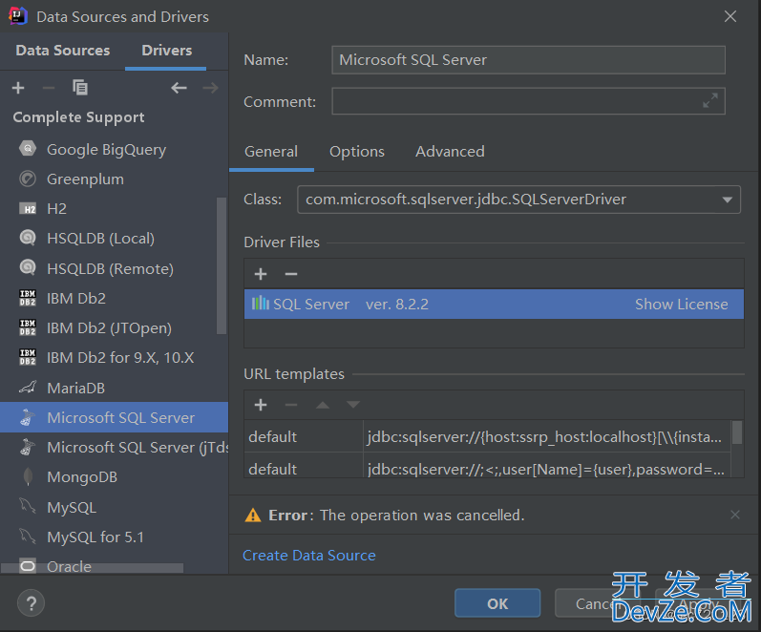This screenshot has height=632, width=761.
Task: Select the IBM Db2 driver entry
Action: [114, 298]
